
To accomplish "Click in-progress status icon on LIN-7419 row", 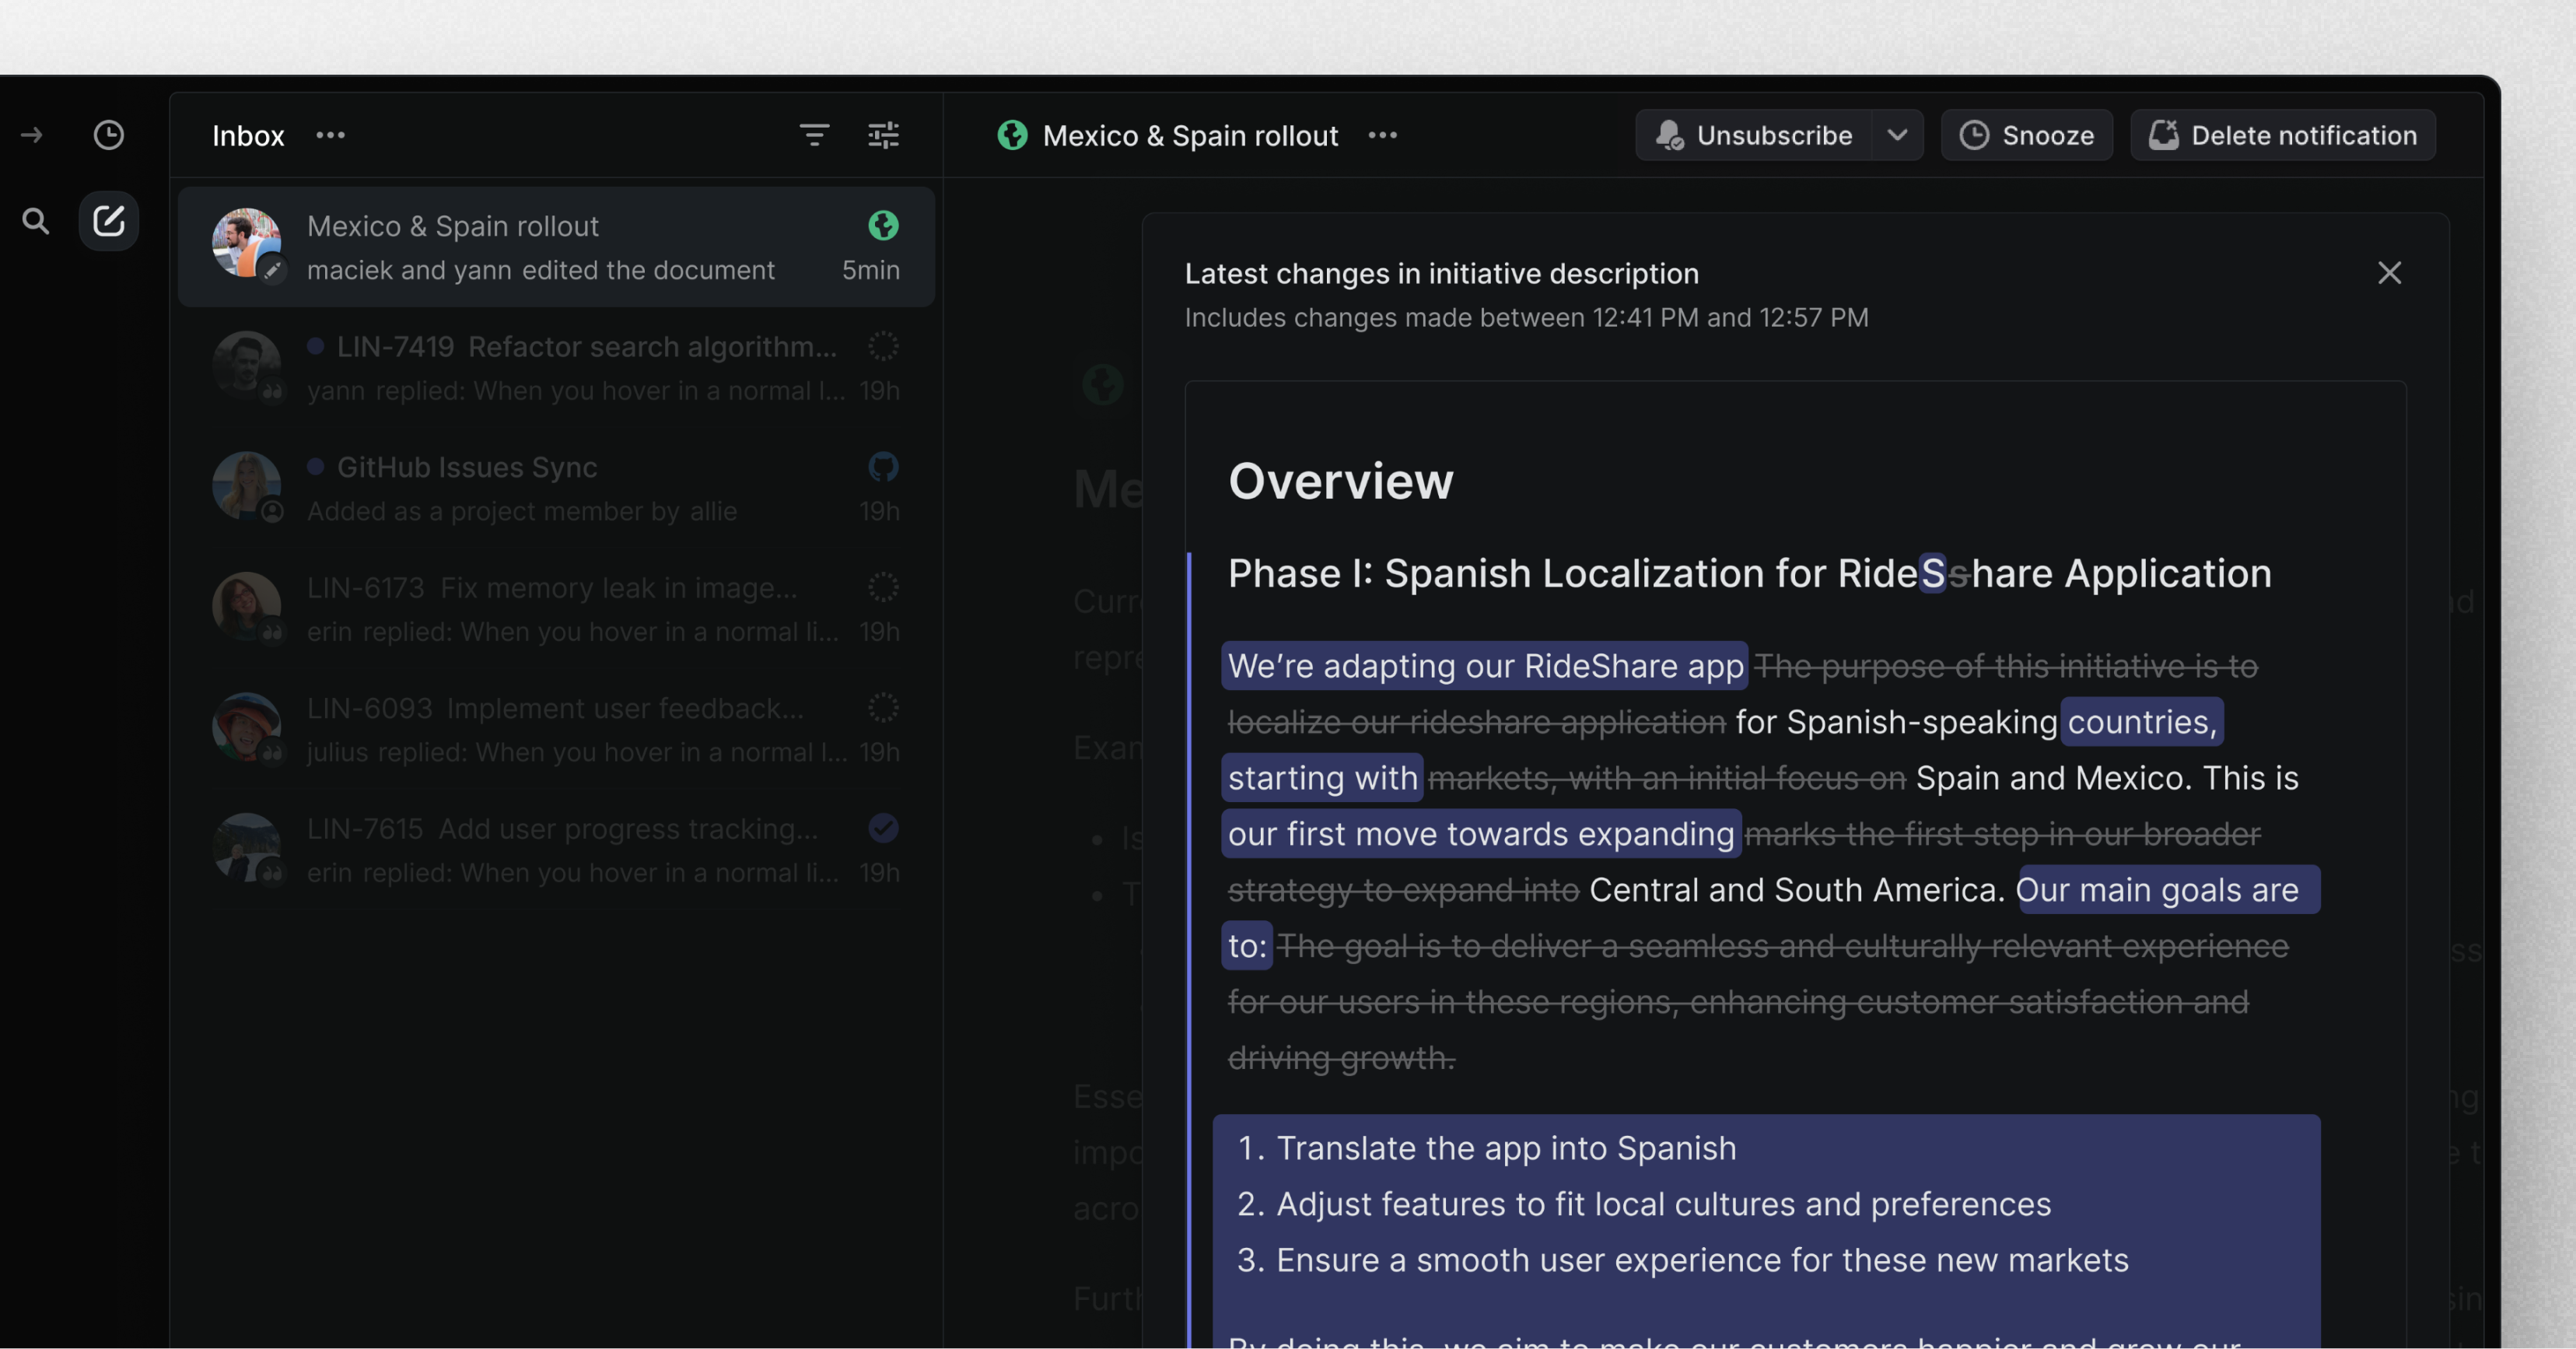I will pos(883,347).
